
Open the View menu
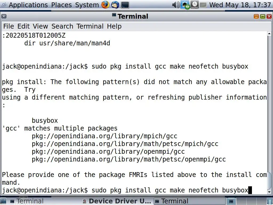40,26
